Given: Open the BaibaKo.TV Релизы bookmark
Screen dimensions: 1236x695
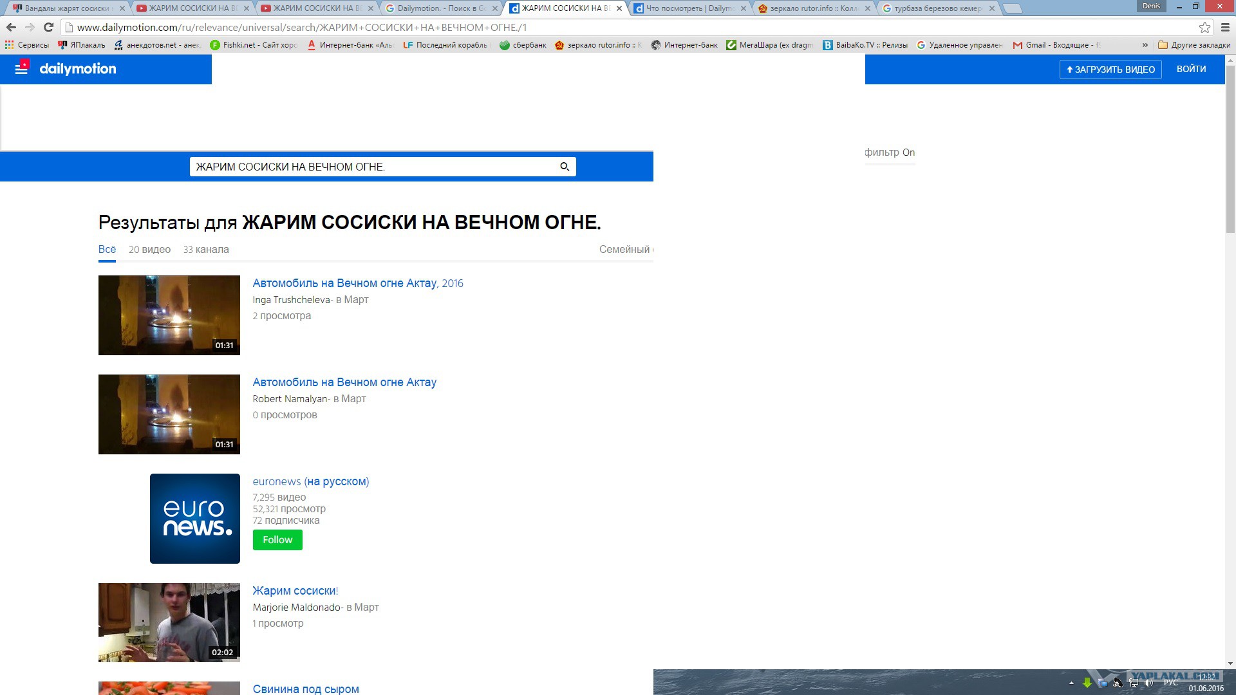Looking at the screenshot, I should click(x=865, y=45).
